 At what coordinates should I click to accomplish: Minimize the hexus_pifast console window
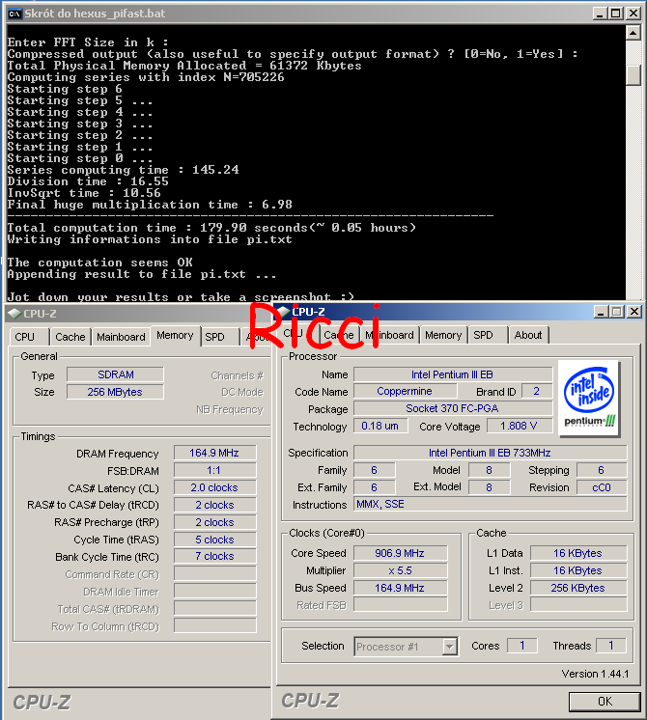[600, 14]
